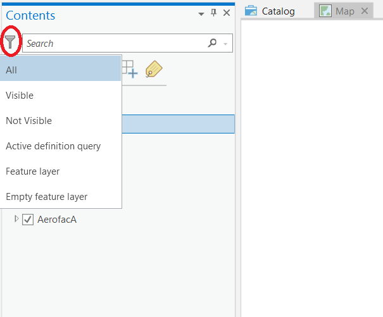The height and width of the screenshot is (317, 383).
Task: Click the Map tab icon
Action: coord(325,11)
